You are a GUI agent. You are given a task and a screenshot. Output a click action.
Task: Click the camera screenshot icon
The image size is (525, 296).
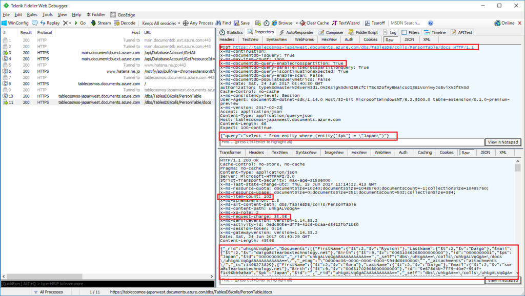point(258,23)
